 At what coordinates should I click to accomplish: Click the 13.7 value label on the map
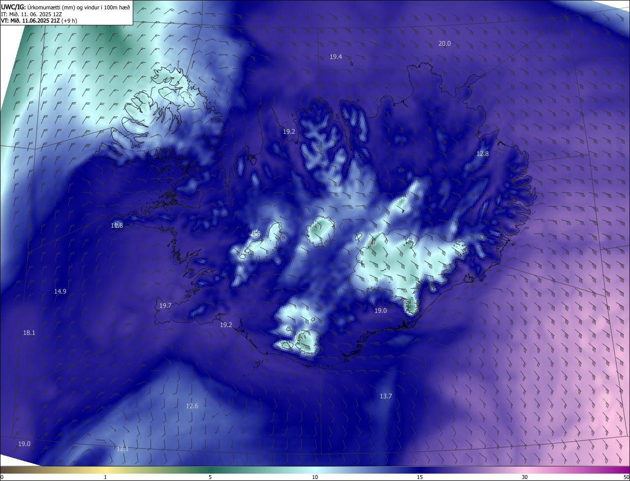386,396
